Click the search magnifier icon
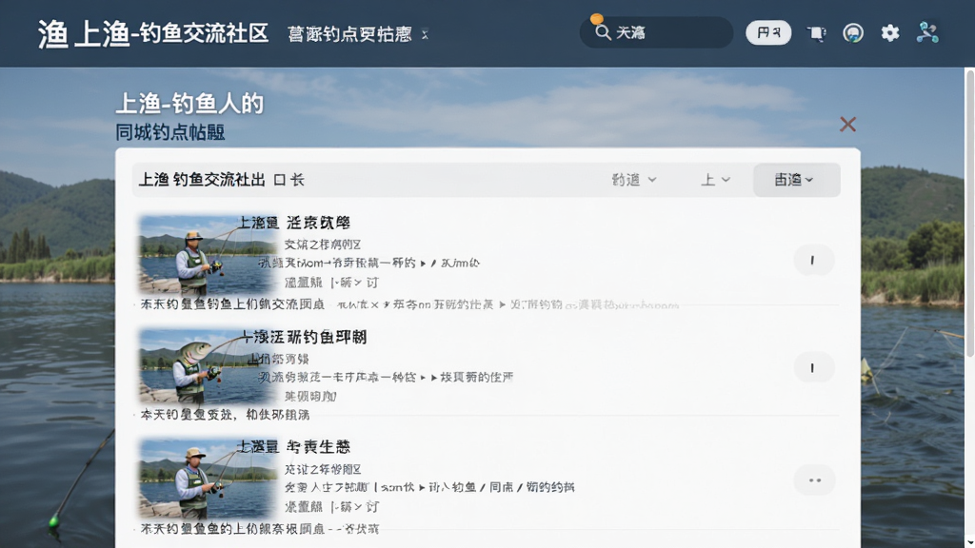 [602, 32]
